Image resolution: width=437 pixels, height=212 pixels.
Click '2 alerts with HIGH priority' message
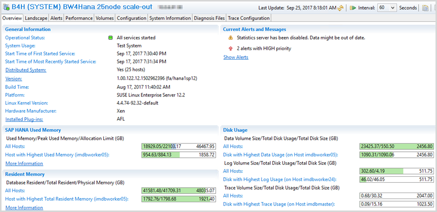(x=264, y=49)
